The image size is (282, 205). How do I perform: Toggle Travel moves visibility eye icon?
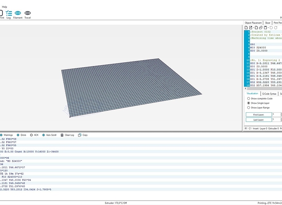(27, 15)
